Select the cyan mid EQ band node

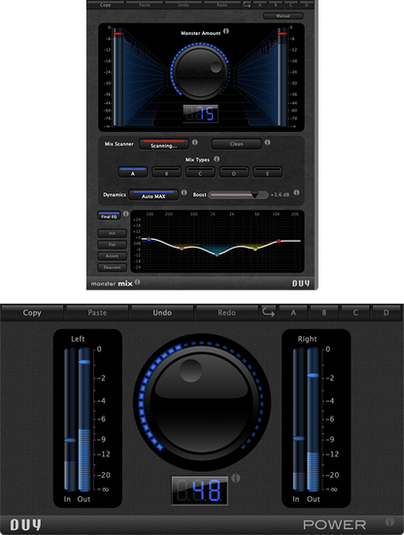click(217, 254)
